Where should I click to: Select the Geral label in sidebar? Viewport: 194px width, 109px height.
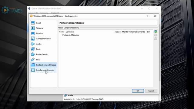click(x=38, y=23)
